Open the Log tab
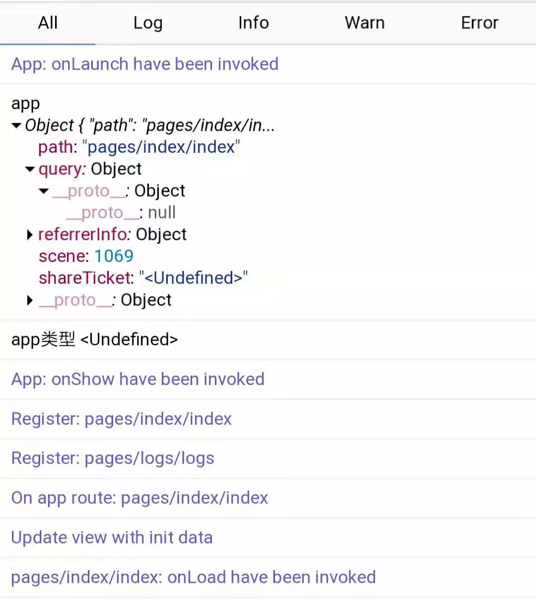Screen dimensions: 536x600 click(148, 23)
